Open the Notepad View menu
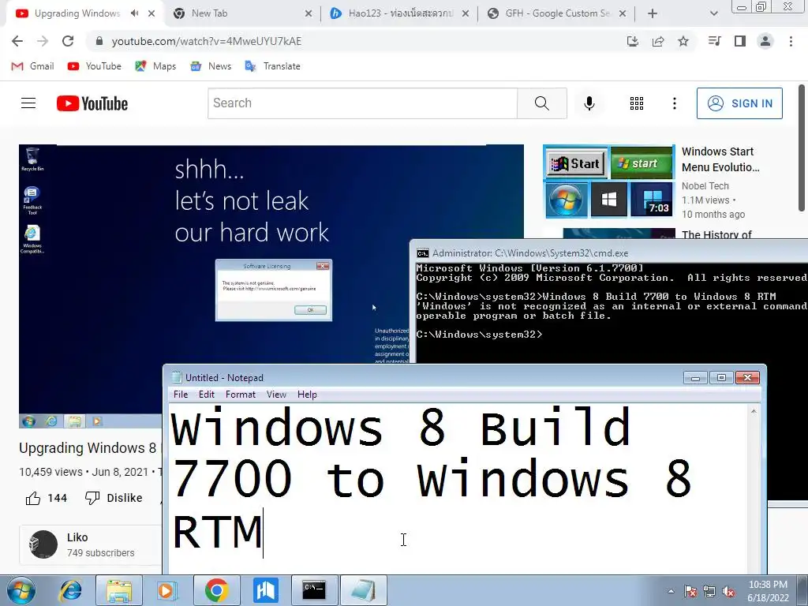Screen dimensions: 808x606 (x=276, y=395)
